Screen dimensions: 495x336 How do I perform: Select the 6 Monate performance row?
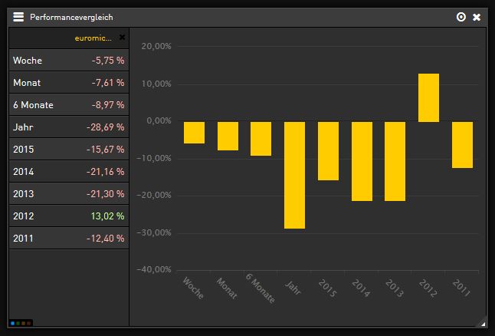tap(68, 105)
